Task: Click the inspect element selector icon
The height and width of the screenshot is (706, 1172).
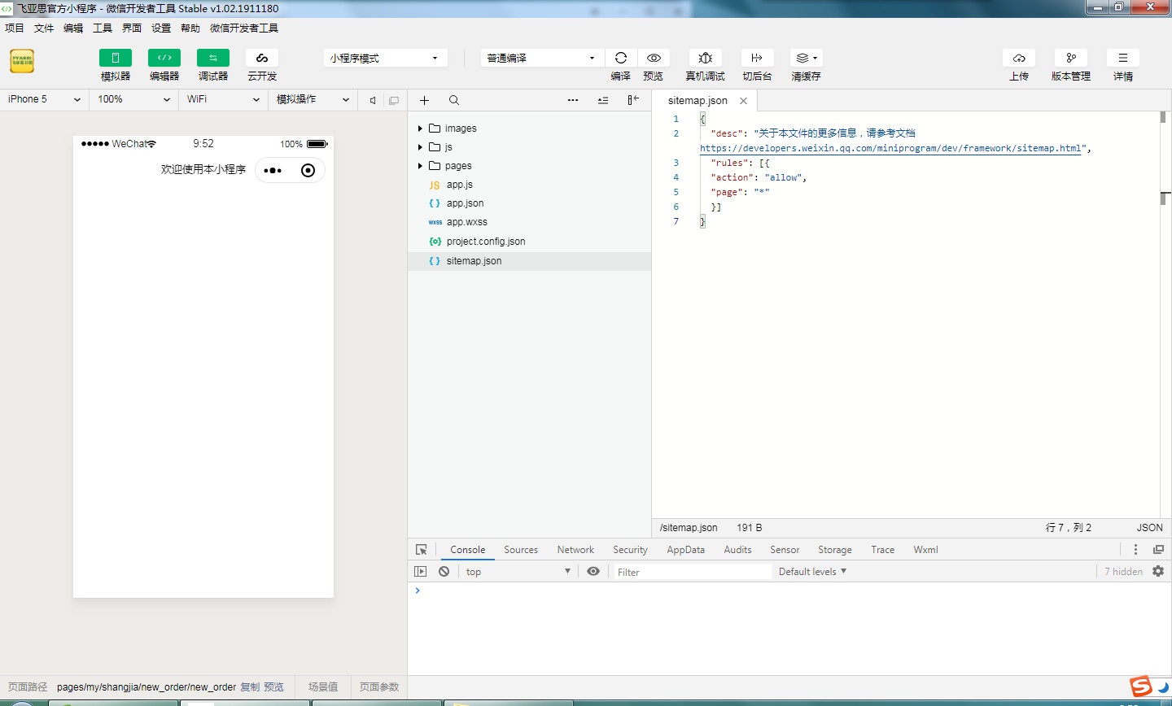Action: coord(422,550)
